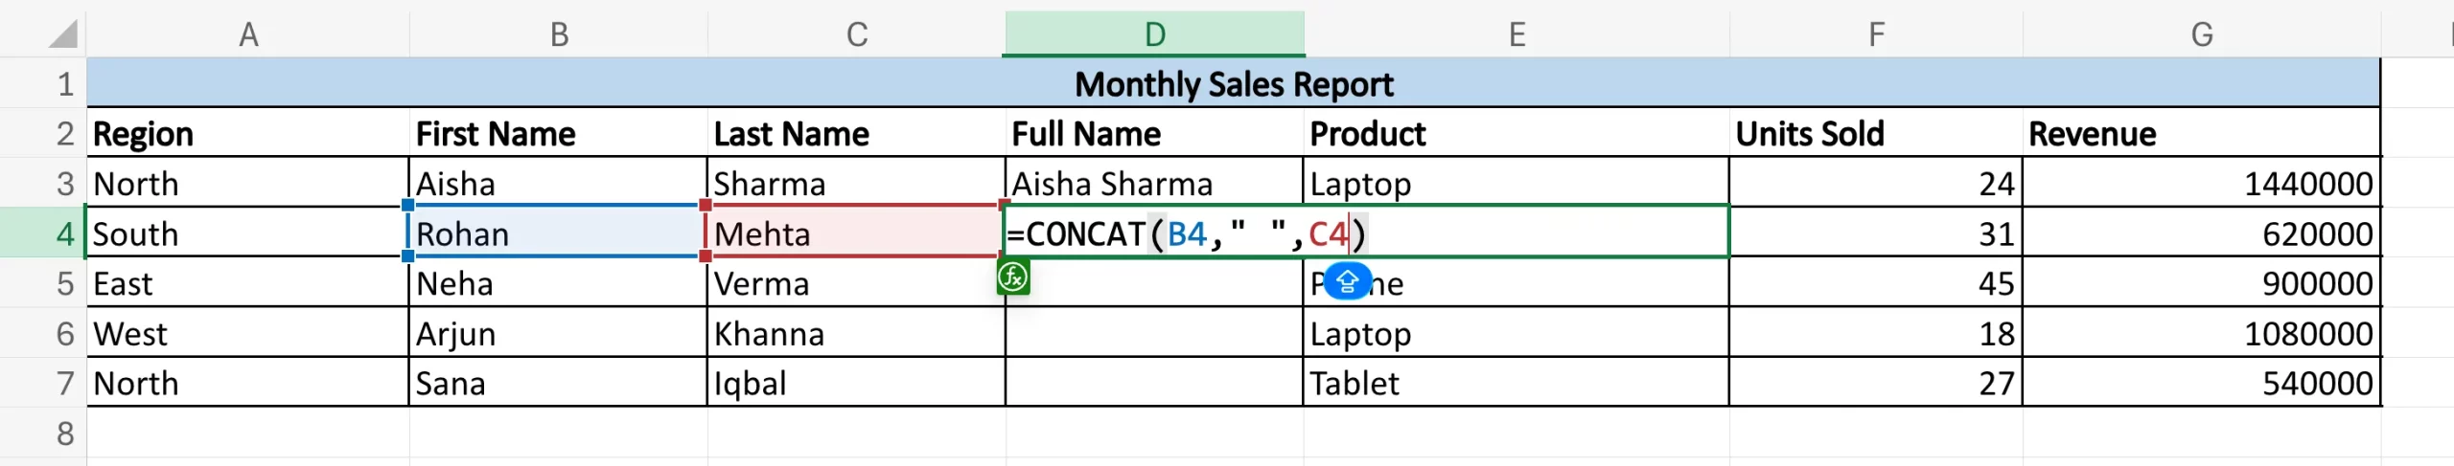The image size is (2454, 466).
Task: Select row 4 header
Action: (63, 233)
